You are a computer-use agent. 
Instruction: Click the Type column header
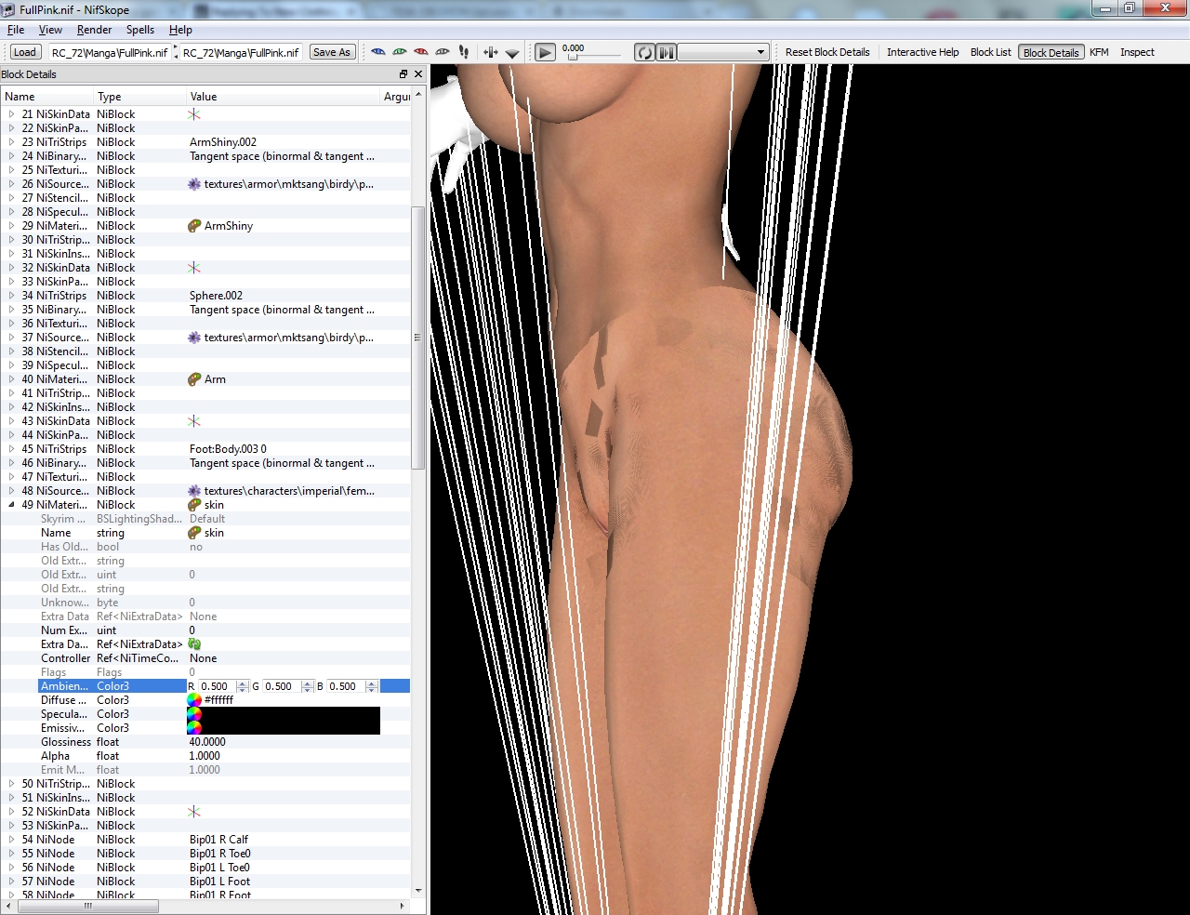(139, 97)
